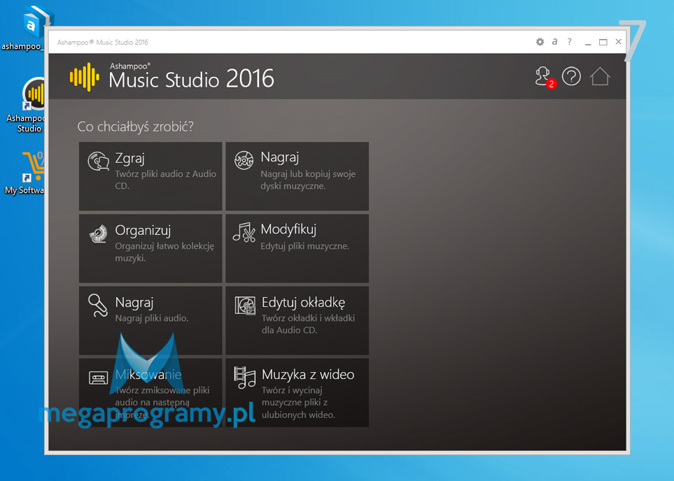Viewport: 674px width, 481px height.
Task: Open the Modyfikuj music editing tile
Action: [297, 248]
